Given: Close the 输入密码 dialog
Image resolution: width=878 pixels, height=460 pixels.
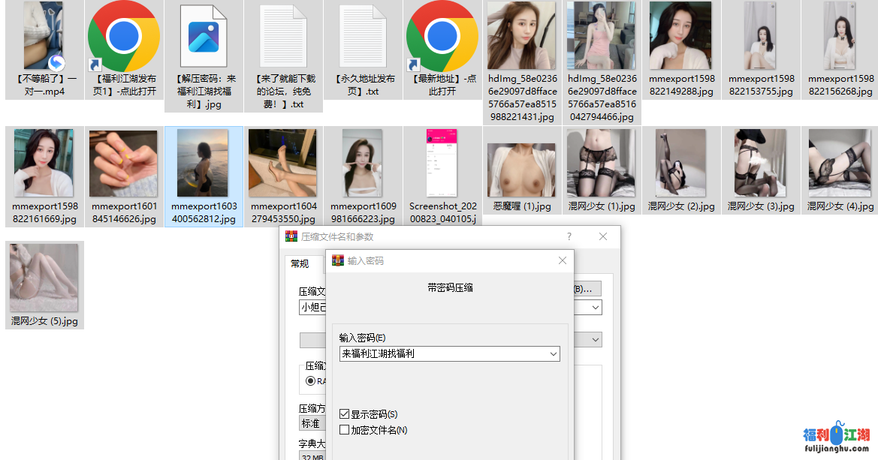Looking at the screenshot, I should pos(563,261).
